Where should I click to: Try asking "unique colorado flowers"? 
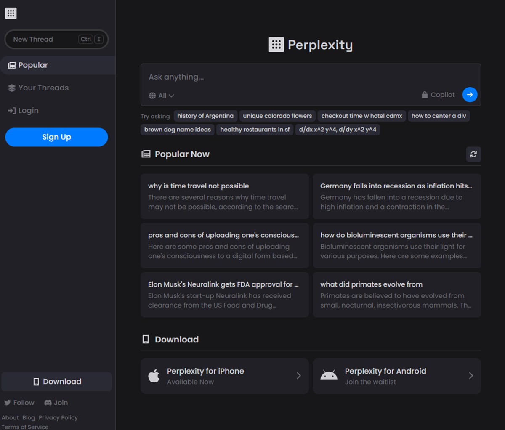click(x=277, y=116)
